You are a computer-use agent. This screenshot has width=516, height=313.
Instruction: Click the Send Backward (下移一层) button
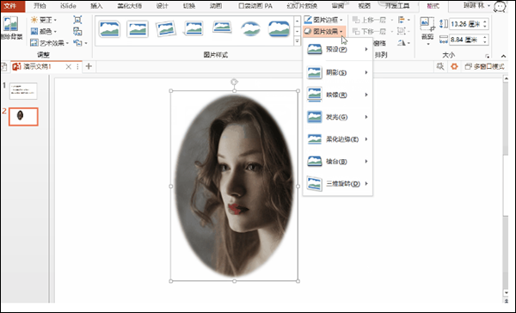(x=369, y=32)
